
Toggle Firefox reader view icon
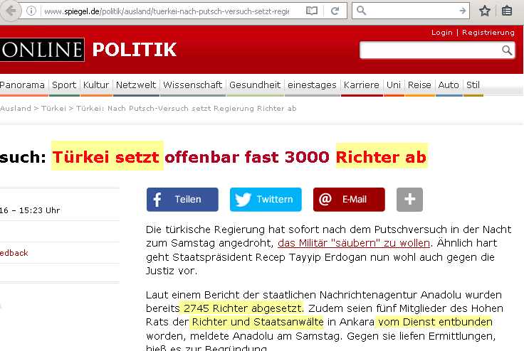pyautogui.click(x=311, y=11)
